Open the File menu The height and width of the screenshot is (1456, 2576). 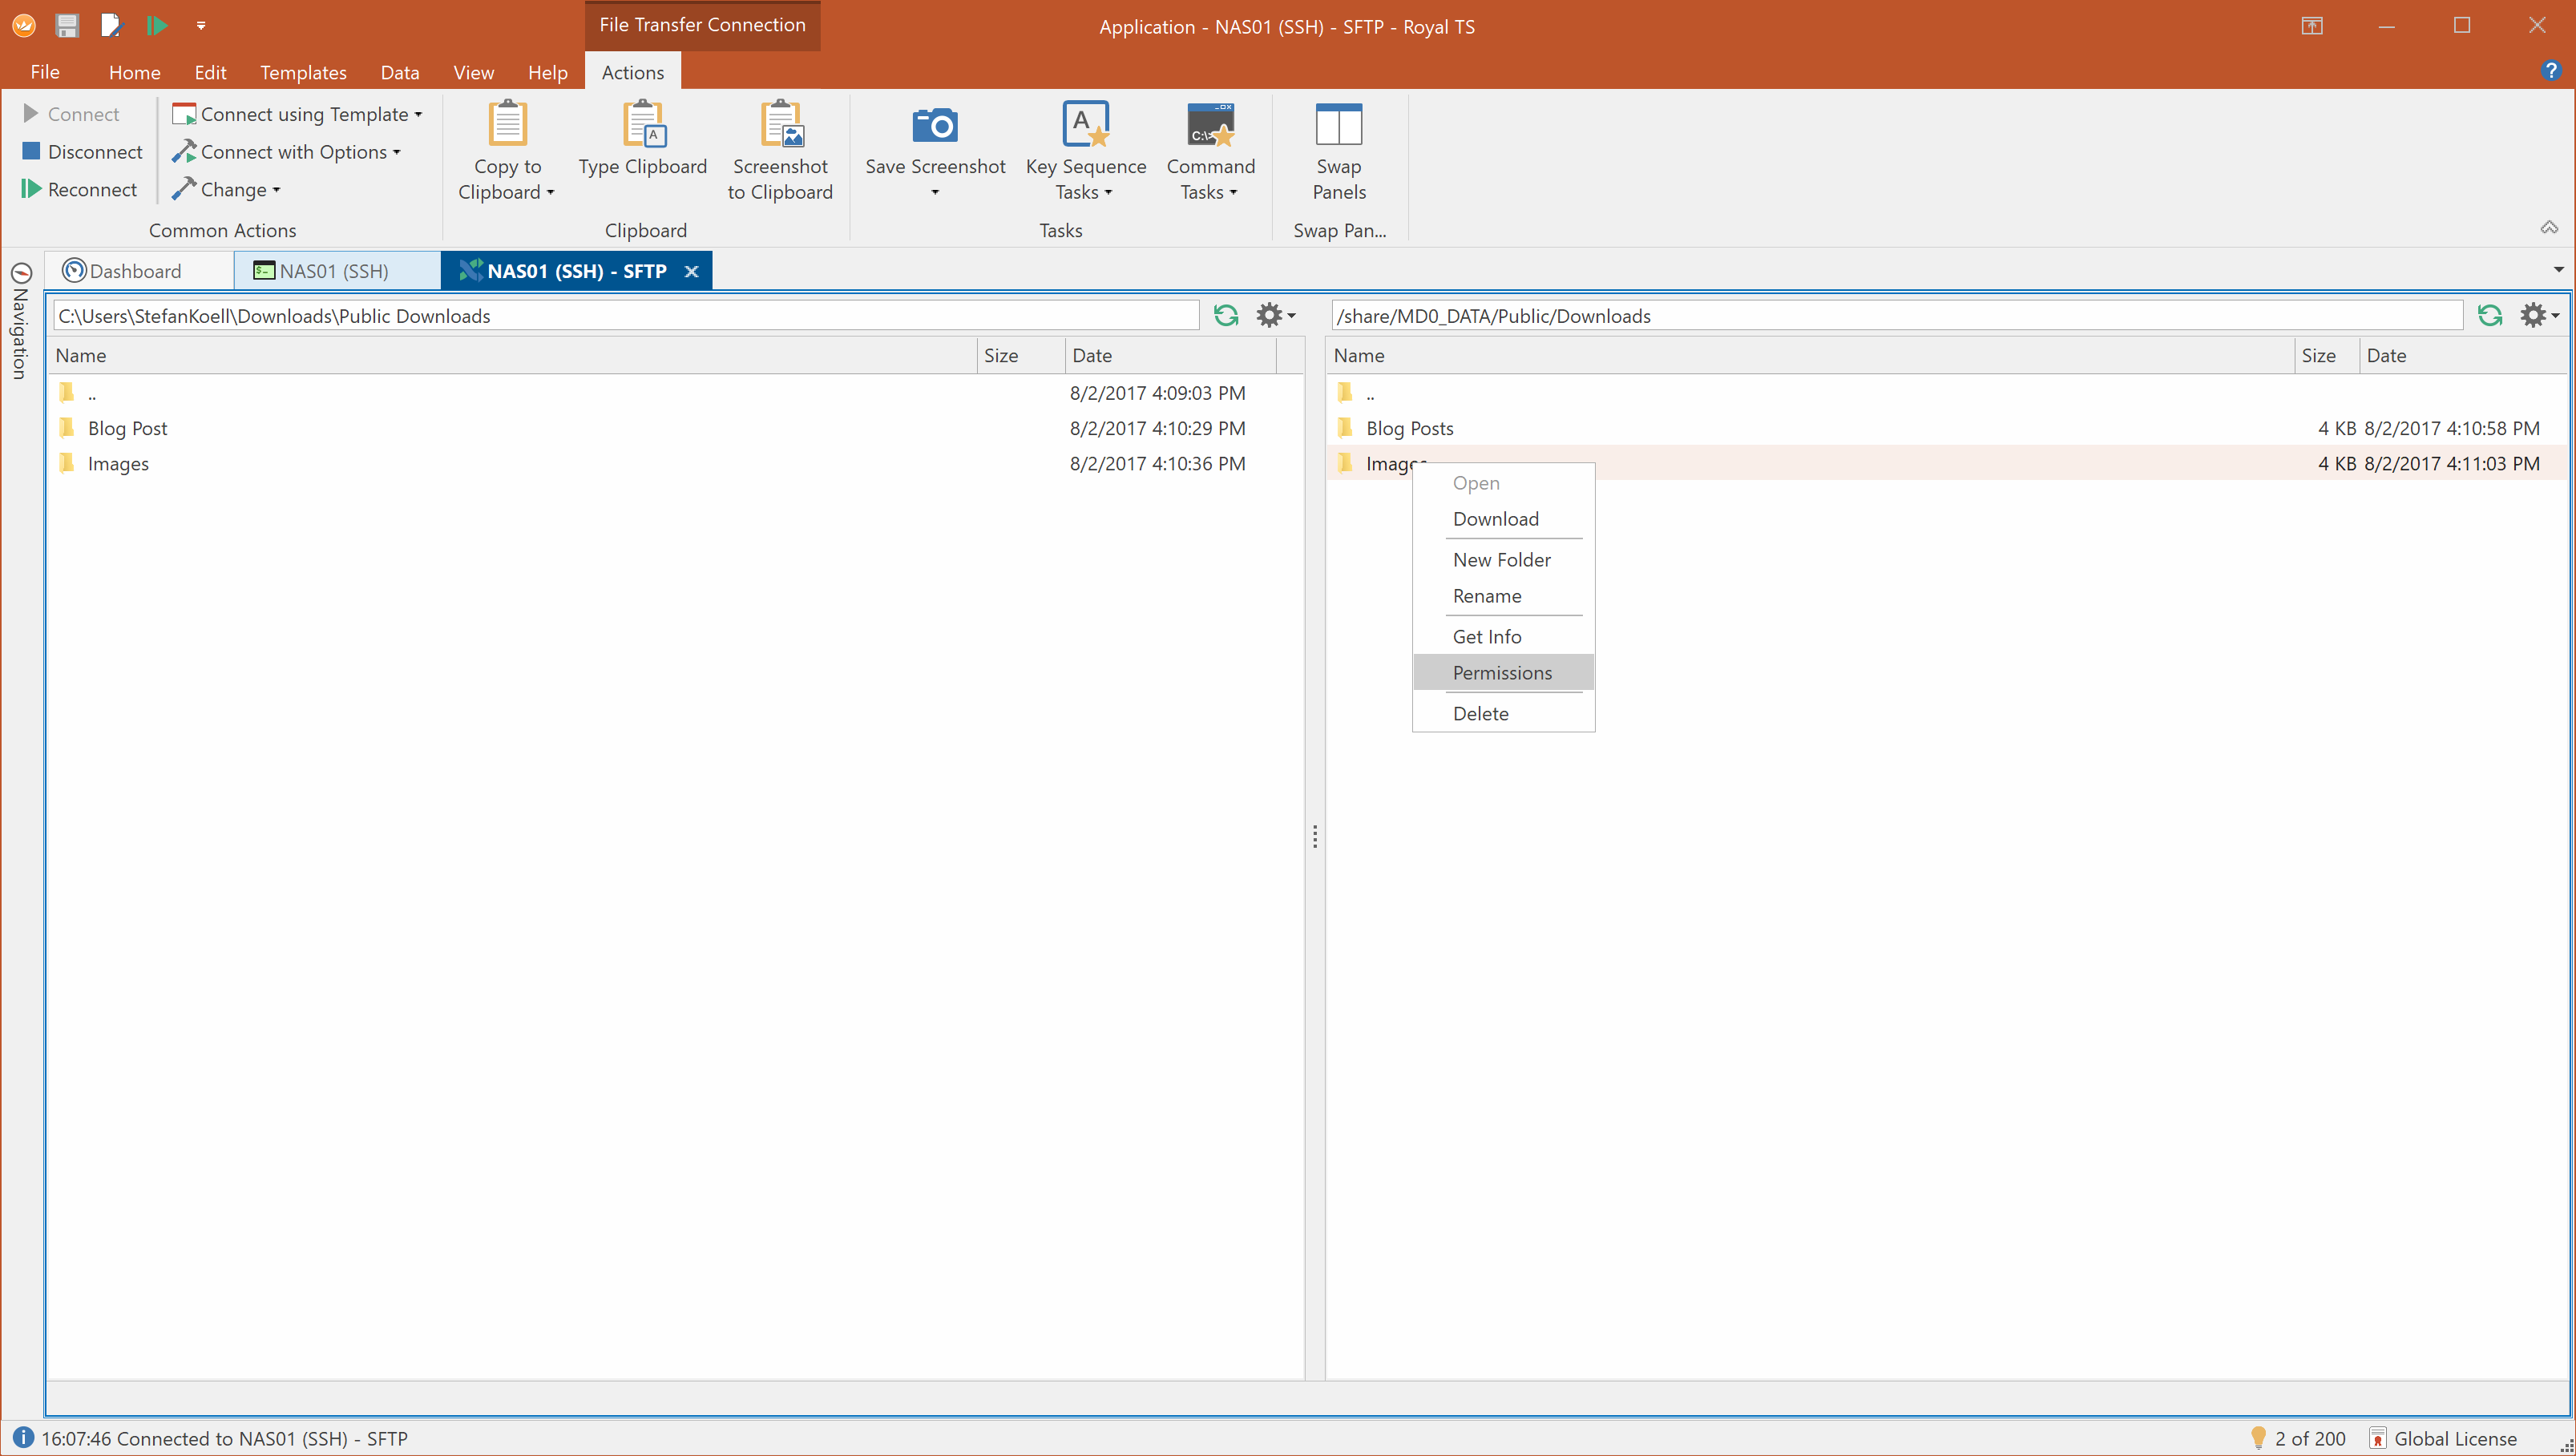45,72
